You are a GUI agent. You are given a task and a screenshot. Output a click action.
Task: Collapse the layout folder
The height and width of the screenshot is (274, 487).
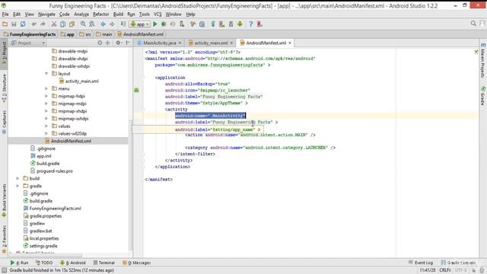pos(46,74)
